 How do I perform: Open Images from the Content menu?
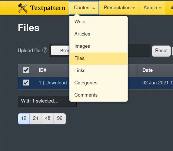[x=99, y=46]
